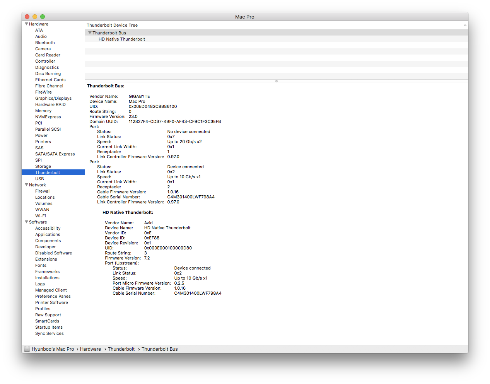This screenshot has height=384, width=490.
Task: View Extensions list
Action: tap(46, 259)
